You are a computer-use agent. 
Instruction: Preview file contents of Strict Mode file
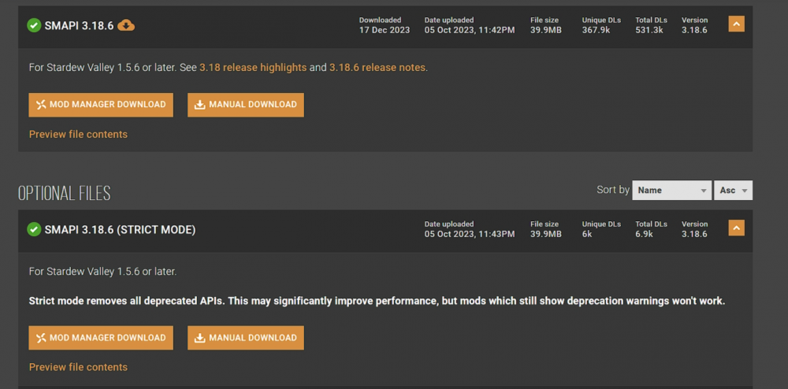(x=78, y=367)
